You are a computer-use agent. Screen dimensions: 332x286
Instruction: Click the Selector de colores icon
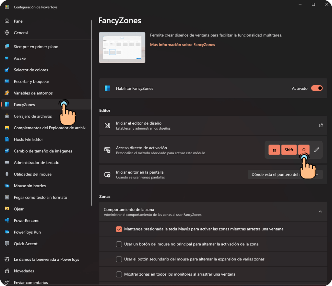pyautogui.click(x=7, y=70)
